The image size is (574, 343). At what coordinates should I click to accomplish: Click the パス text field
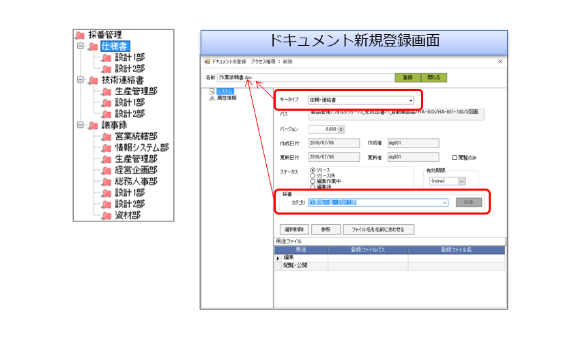(x=397, y=114)
